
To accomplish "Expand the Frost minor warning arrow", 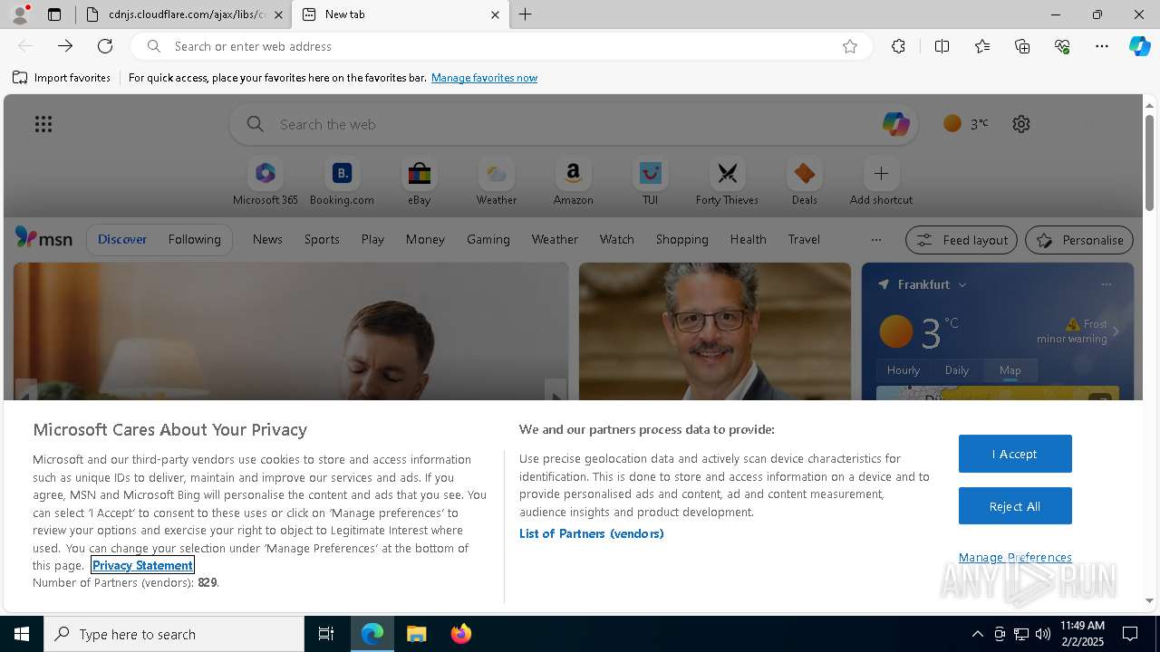I will [1116, 331].
